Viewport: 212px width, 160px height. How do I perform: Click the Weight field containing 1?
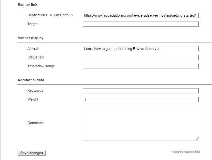click(141, 100)
